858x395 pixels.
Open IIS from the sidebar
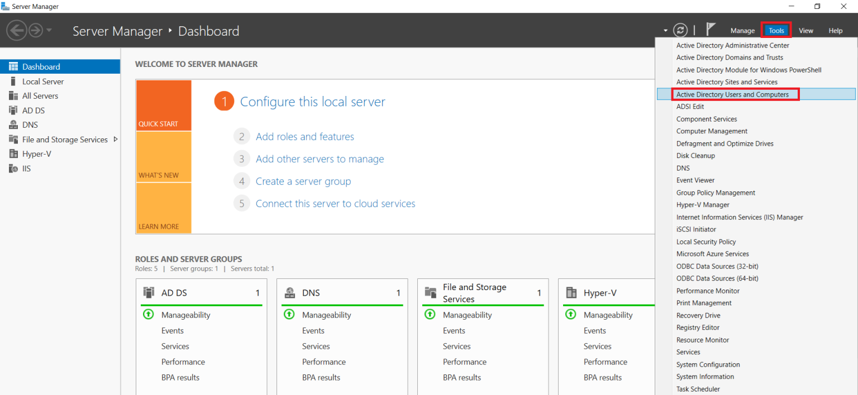click(x=25, y=168)
